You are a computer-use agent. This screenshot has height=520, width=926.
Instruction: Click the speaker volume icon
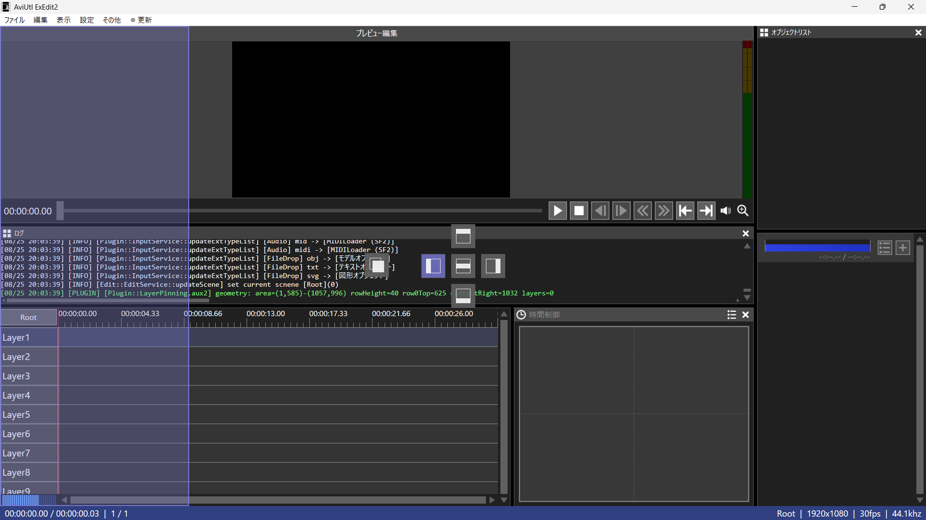pyautogui.click(x=725, y=211)
